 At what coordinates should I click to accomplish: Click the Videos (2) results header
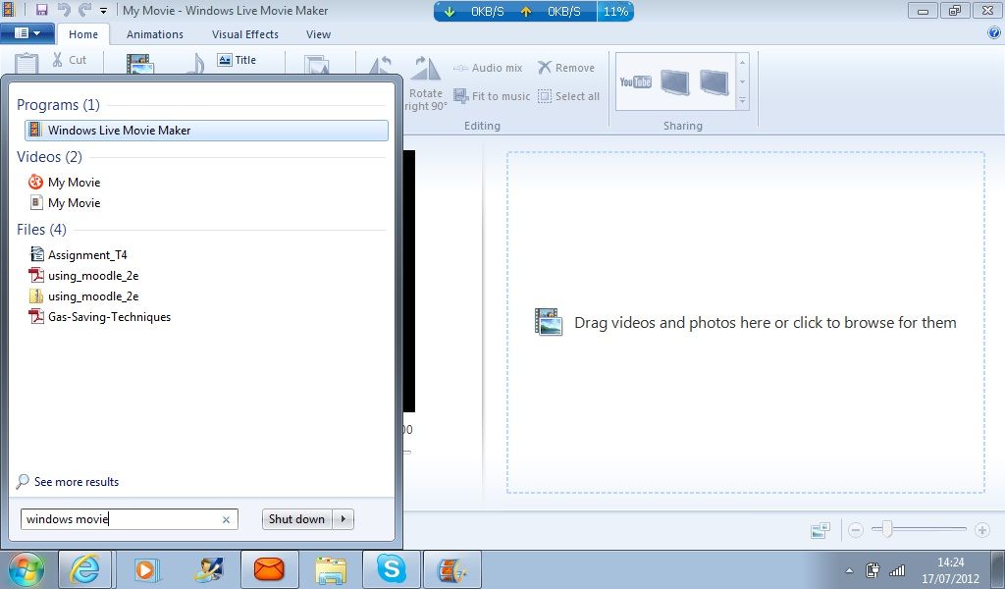[49, 156]
